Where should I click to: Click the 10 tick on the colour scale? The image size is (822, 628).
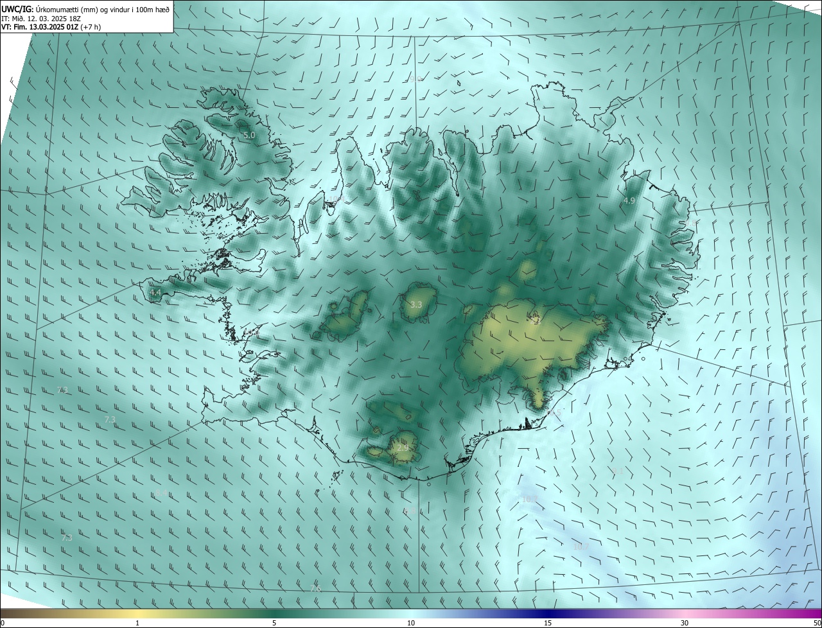pyautogui.click(x=411, y=623)
